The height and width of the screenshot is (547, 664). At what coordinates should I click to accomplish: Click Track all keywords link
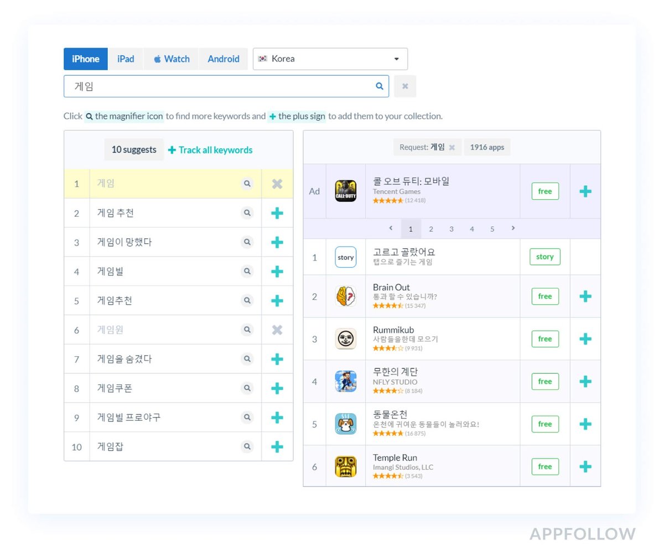[x=210, y=150]
